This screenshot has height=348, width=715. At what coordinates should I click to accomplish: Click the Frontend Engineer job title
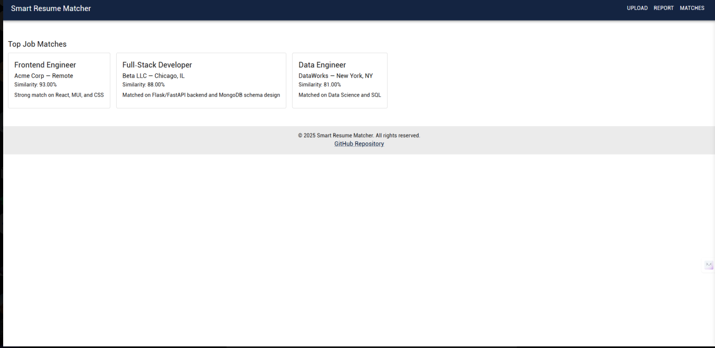tap(45, 64)
